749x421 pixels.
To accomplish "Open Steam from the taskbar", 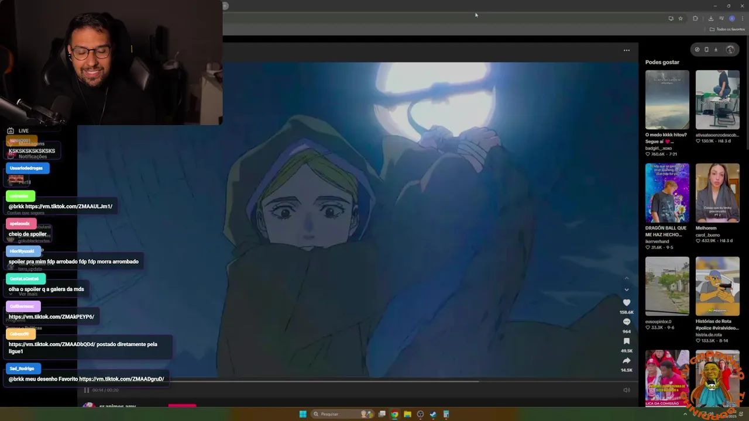I will pos(433,414).
